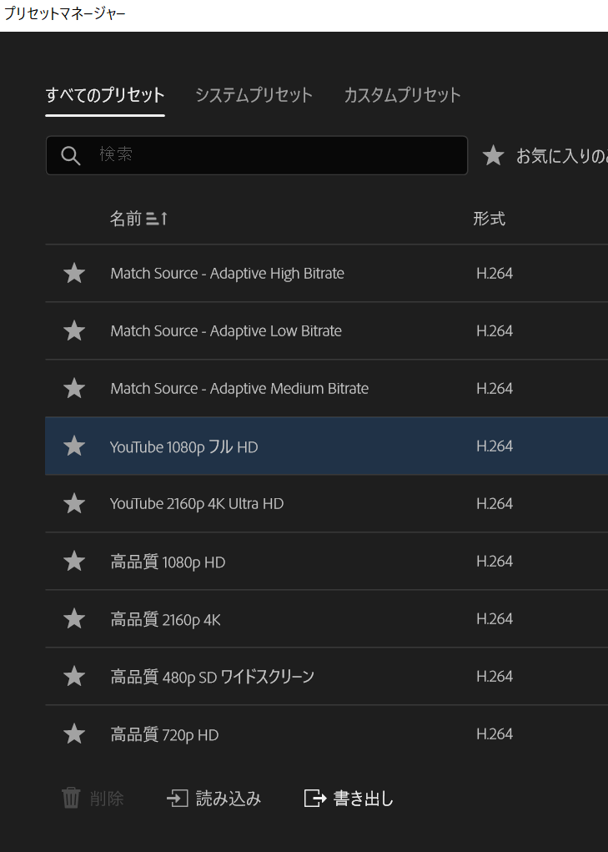Image resolution: width=608 pixels, height=852 pixels.
Task: Click star icon for 高品質 720p HD
Action: (74, 734)
